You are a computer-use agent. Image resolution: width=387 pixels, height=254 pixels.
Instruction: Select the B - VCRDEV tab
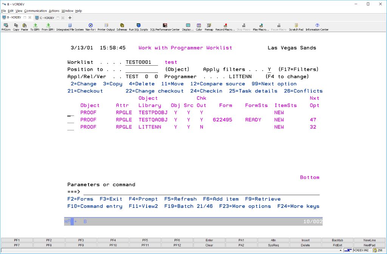point(14,17)
